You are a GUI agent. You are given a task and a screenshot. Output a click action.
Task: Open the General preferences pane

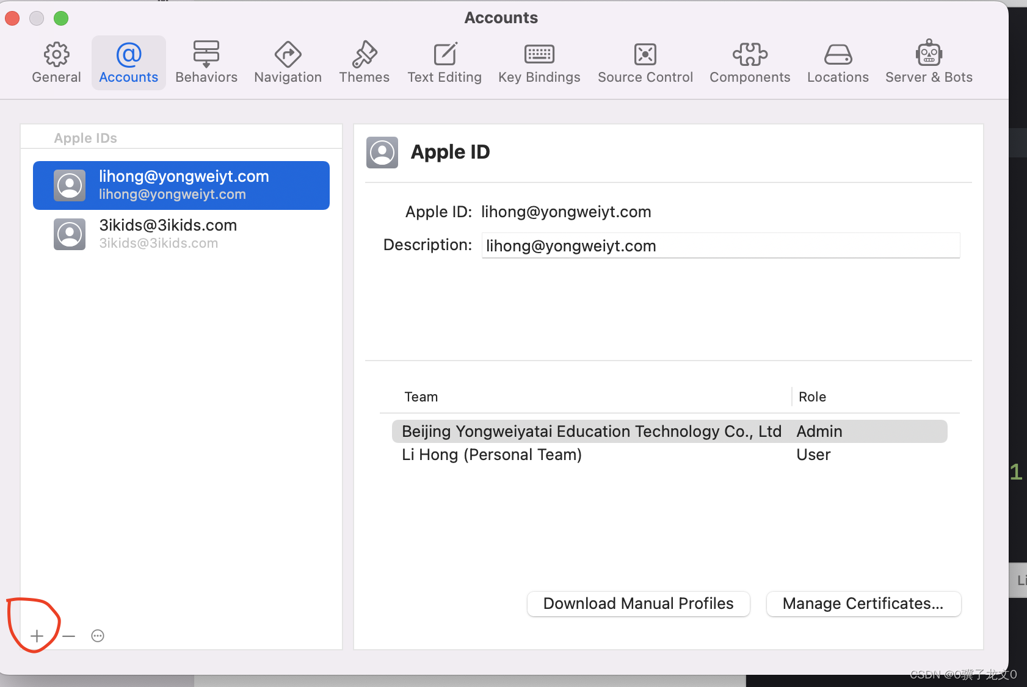click(x=56, y=61)
